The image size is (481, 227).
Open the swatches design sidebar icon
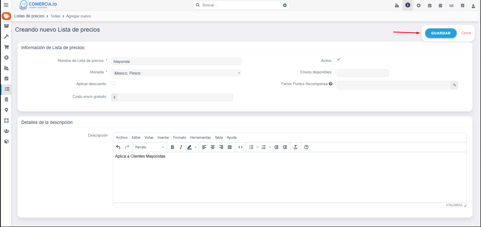[x=7, y=68]
